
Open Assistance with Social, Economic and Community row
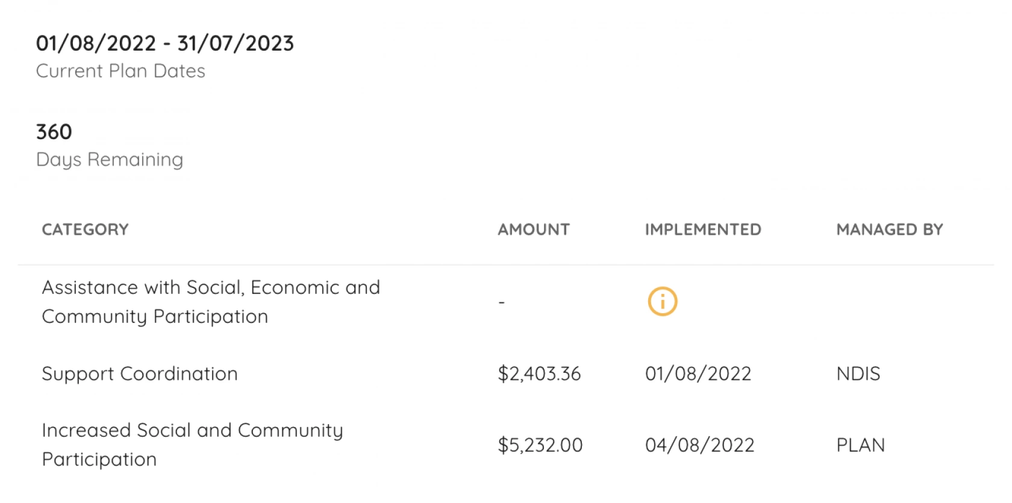pyautogui.click(x=506, y=302)
